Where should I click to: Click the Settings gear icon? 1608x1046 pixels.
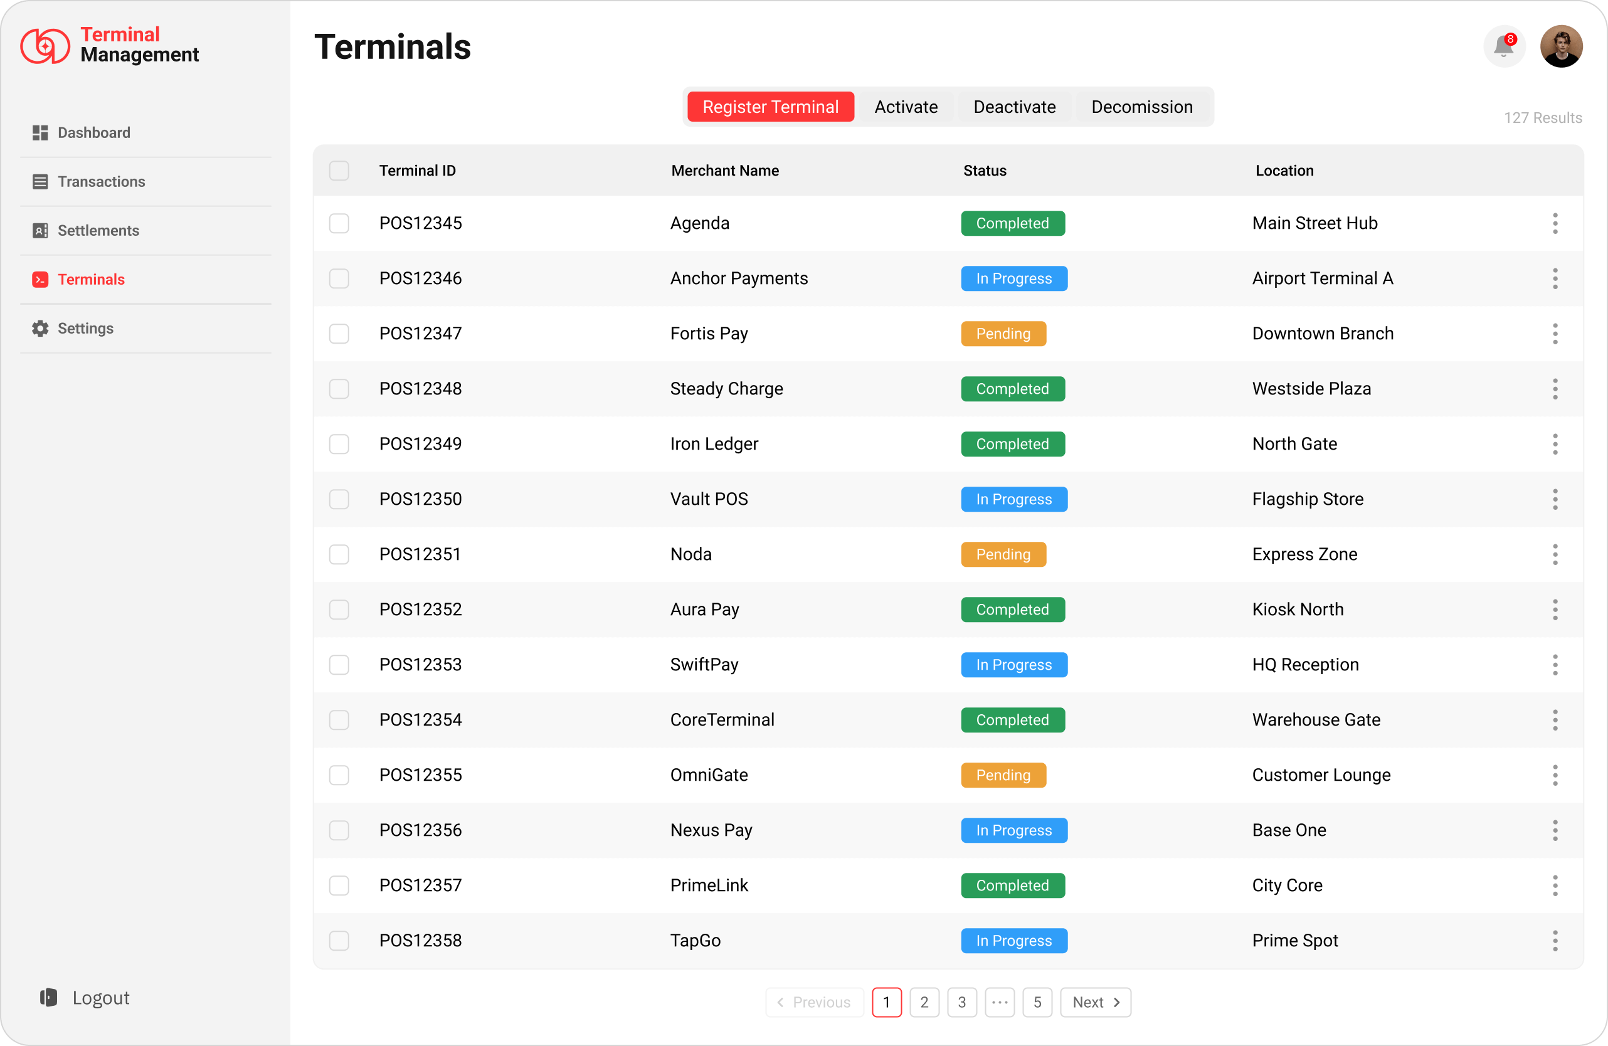(x=40, y=329)
